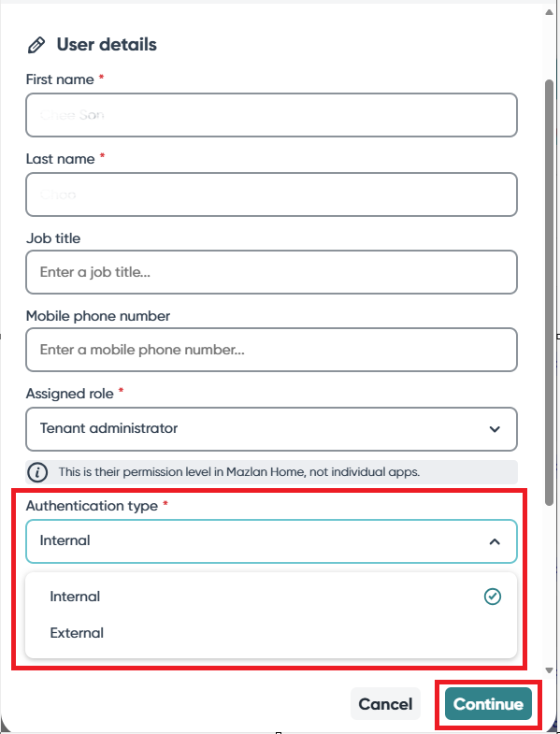This screenshot has height=734, width=560.
Task: Click the Cancel button
Action: pyautogui.click(x=385, y=703)
